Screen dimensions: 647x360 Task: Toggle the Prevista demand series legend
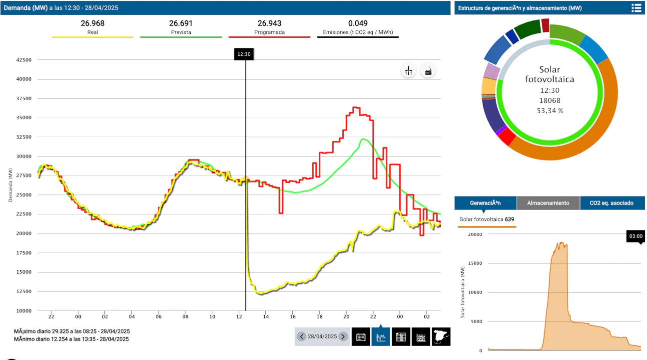pyautogui.click(x=181, y=27)
